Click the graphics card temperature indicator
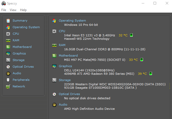The width and height of the screenshot is (172, 119). point(151,73)
